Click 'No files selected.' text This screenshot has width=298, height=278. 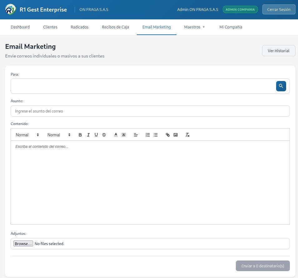49,244
